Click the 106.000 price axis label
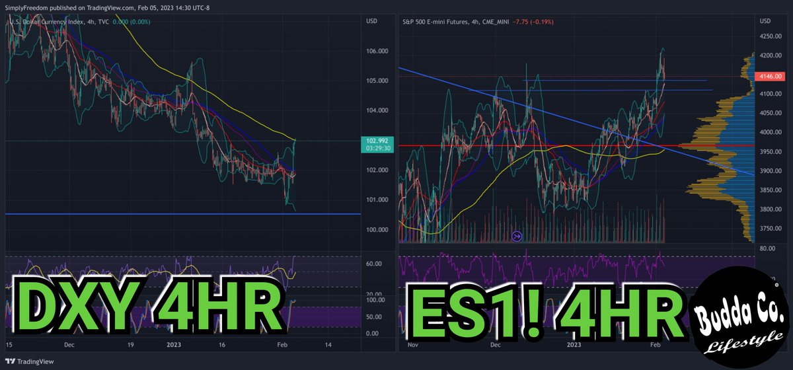793x370 pixels. [x=377, y=51]
